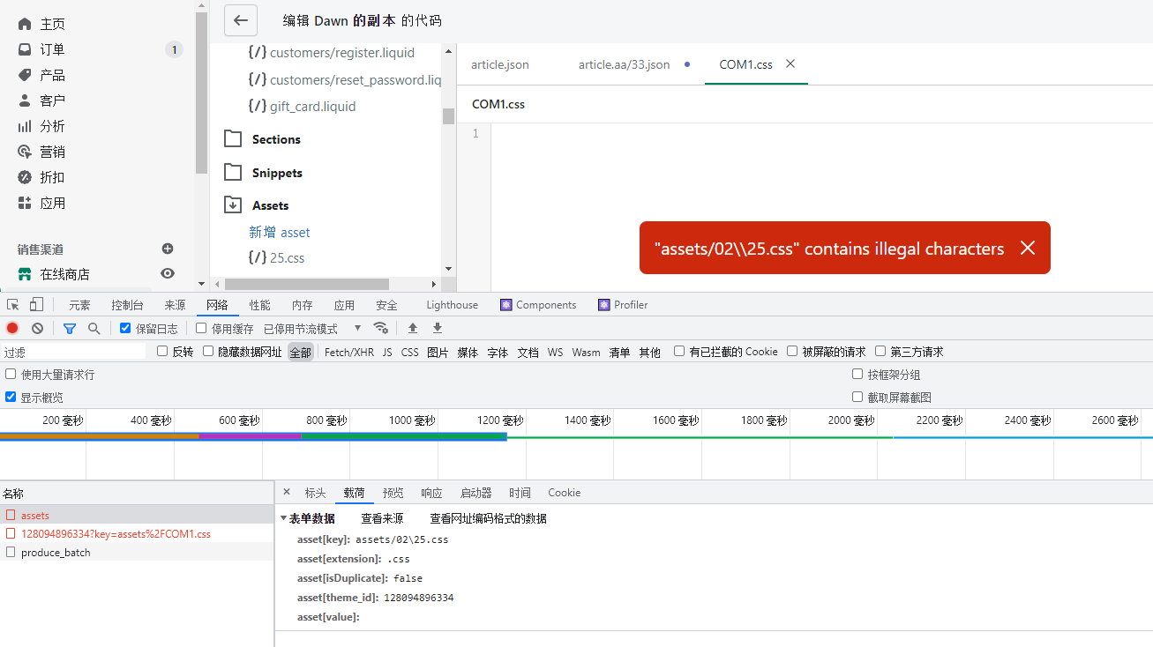Click the DevTools record network log icon
1153x647 pixels.
click(12, 328)
